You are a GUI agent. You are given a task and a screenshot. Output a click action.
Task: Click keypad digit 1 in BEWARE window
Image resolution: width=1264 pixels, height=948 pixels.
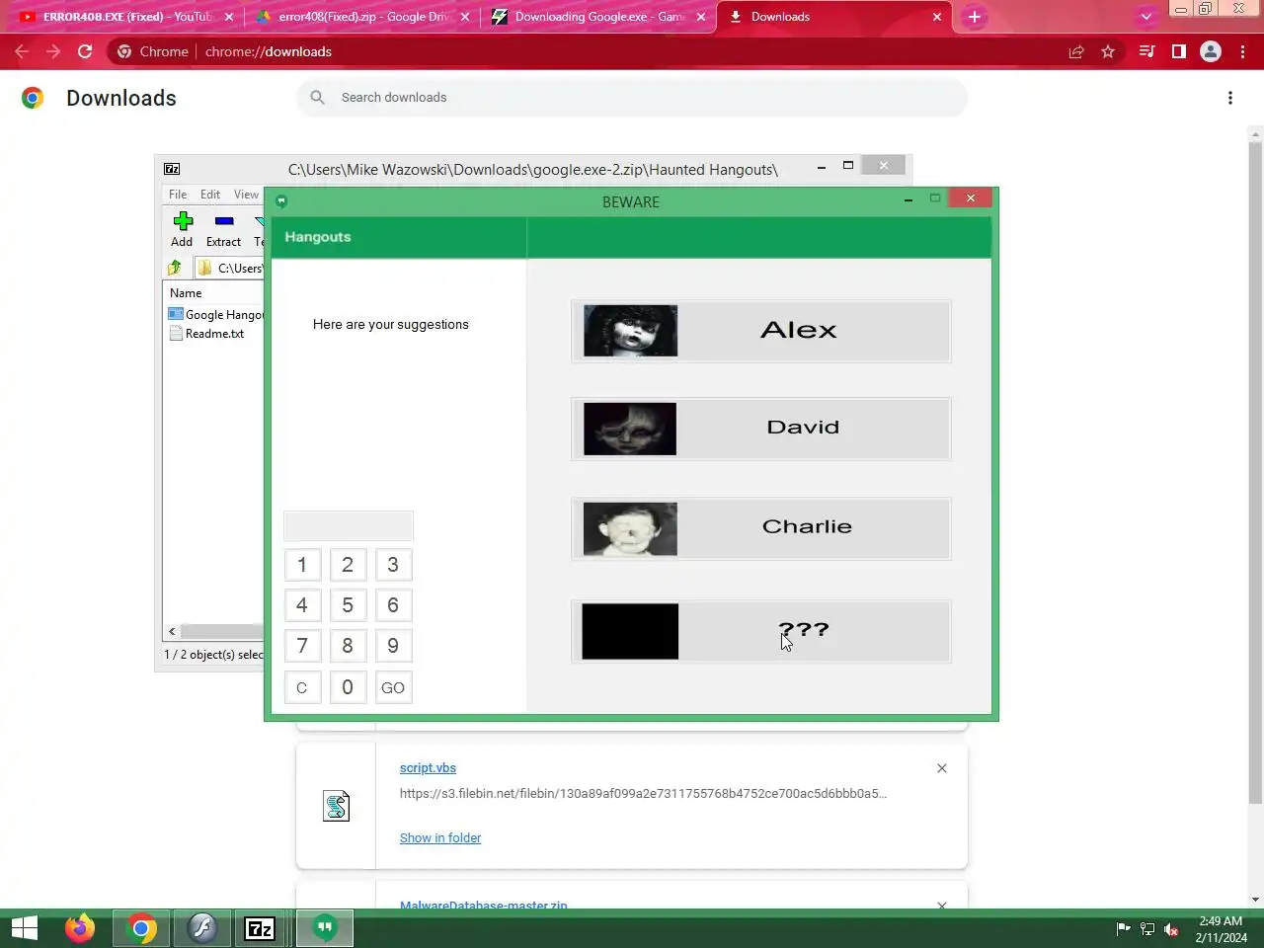point(302,565)
